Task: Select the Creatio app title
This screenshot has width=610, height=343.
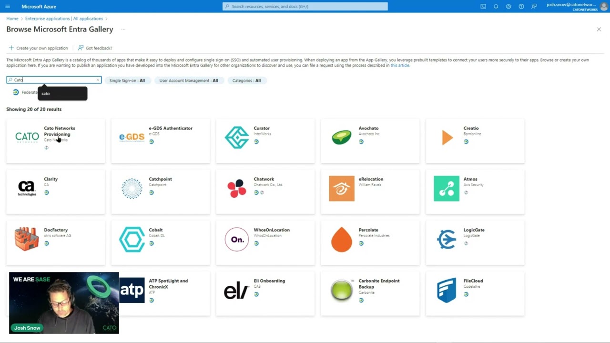Action: click(471, 128)
